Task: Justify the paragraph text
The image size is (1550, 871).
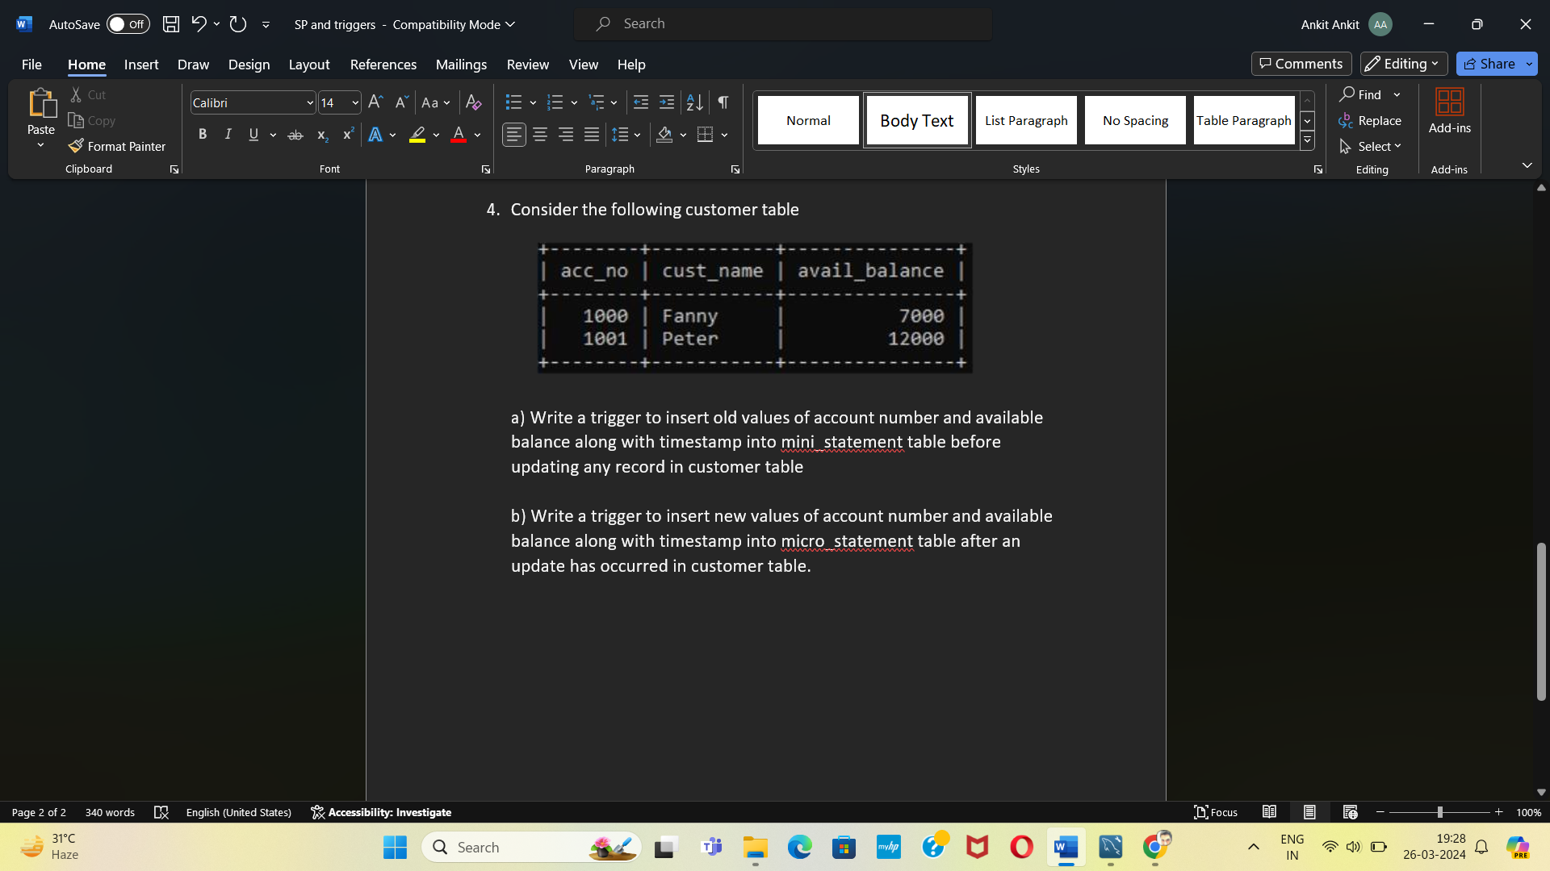Action: coord(592,135)
